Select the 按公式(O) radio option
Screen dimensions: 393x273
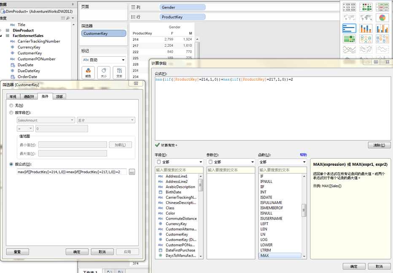(x=11, y=164)
